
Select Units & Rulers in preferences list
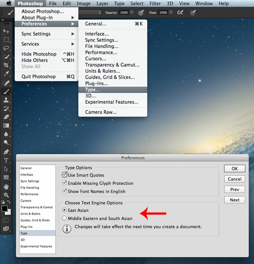38,214
